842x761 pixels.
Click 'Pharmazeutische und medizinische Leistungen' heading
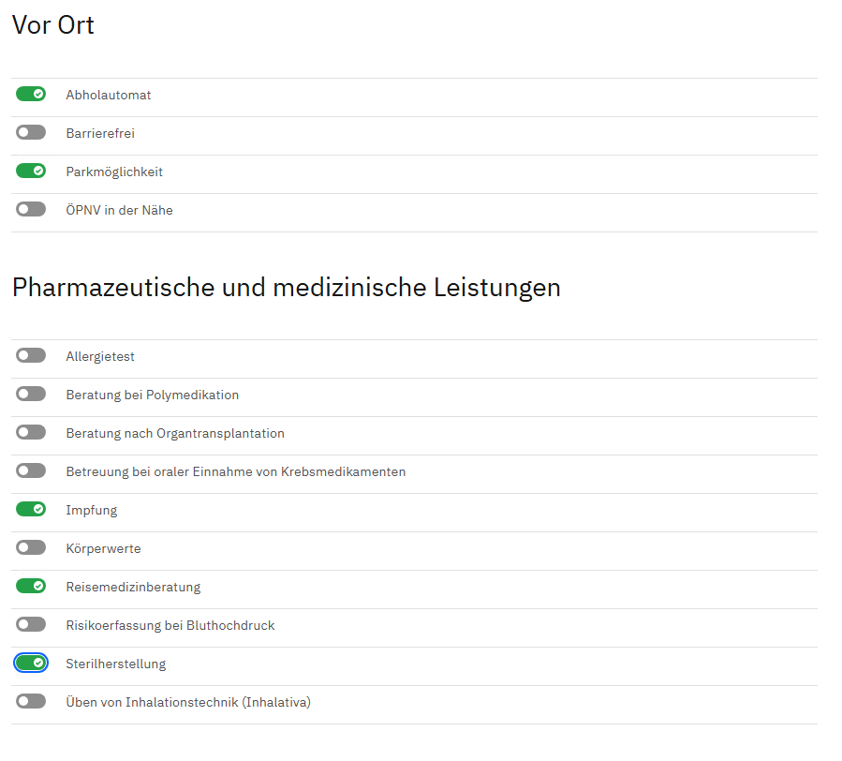tap(287, 288)
